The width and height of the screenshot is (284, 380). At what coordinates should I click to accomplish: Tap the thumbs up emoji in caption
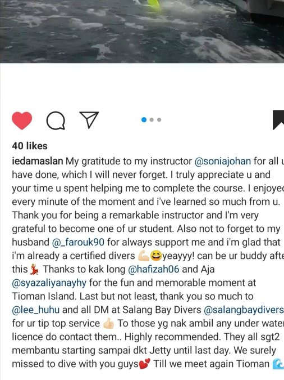click(108, 324)
